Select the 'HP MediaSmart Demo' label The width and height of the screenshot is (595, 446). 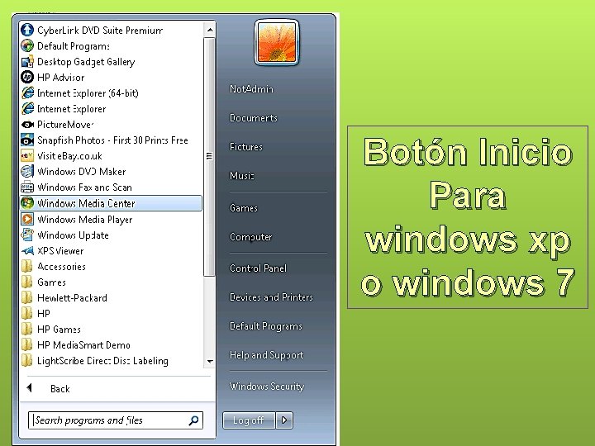click(83, 344)
